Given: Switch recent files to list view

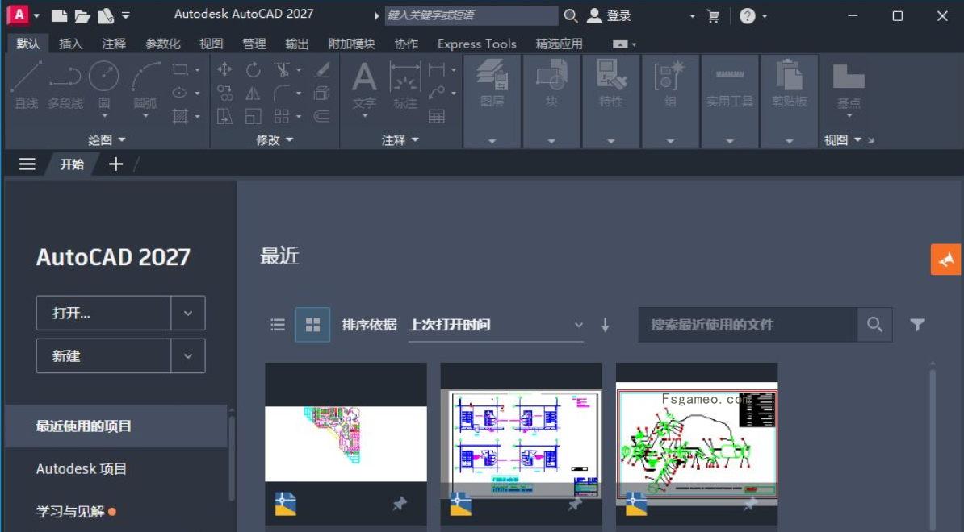Looking at the screenshot, I should (278, 325).
